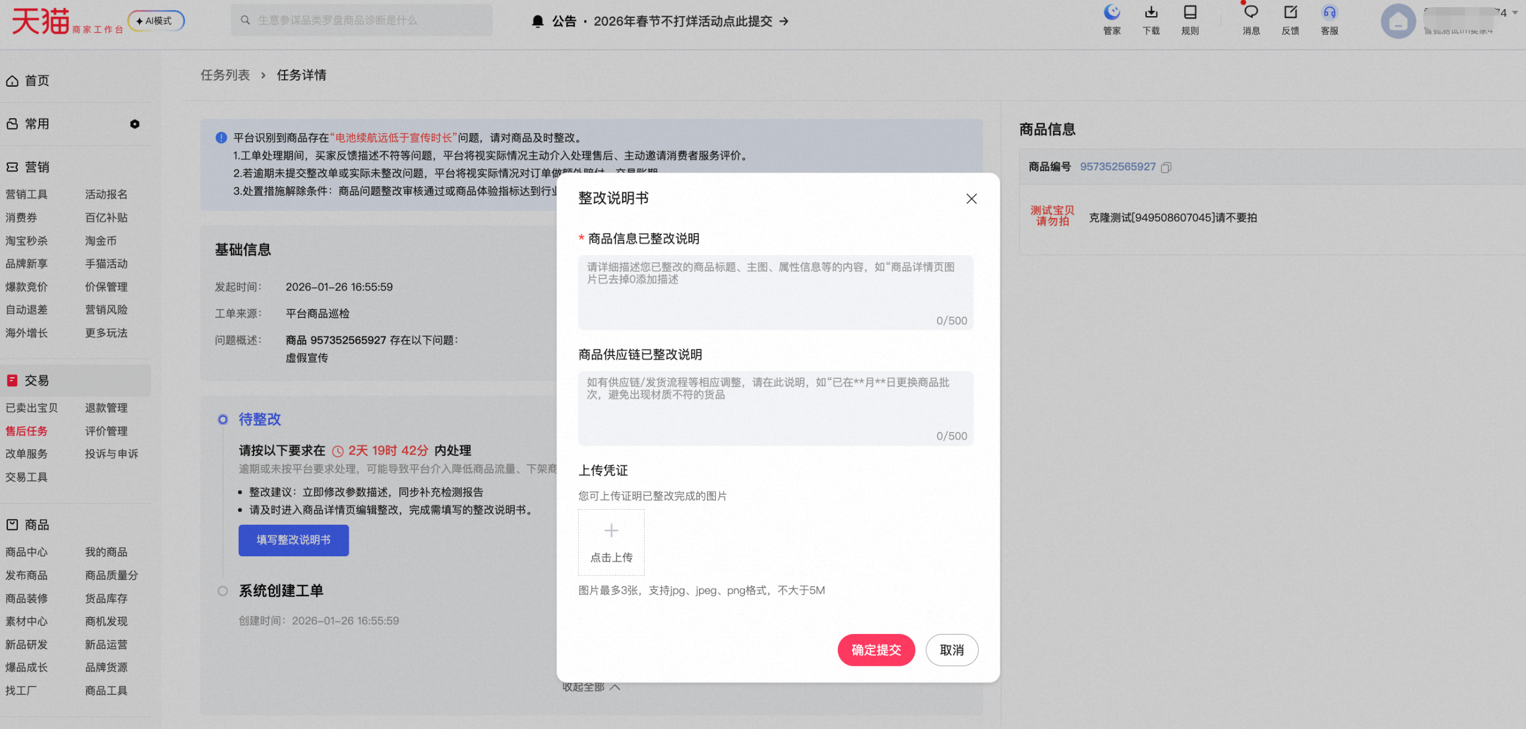Collapse all with 收起全部
1526x729 pixels.
click(591, 687)
